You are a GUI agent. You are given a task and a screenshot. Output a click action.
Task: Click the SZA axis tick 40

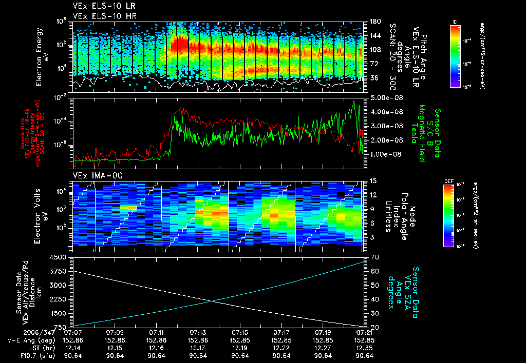[x=375, y=299]
